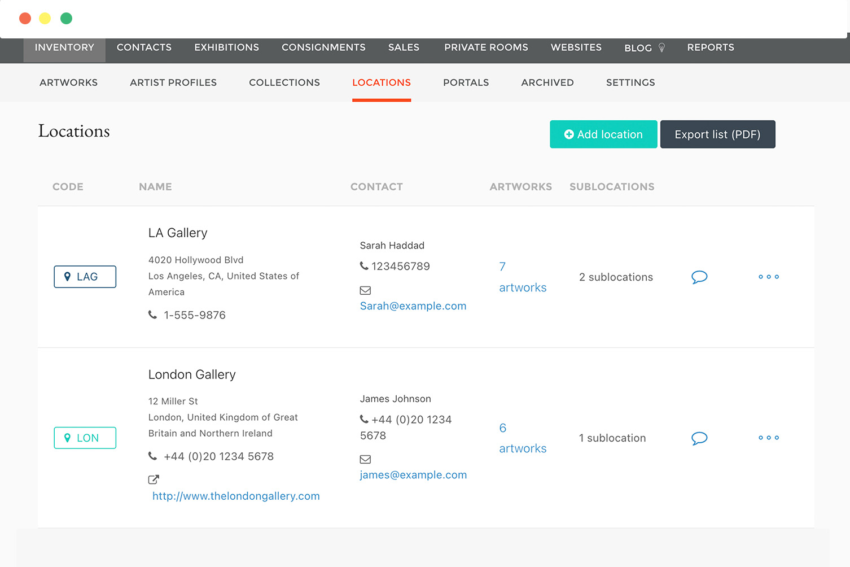Click the envelope icon above james@example.com

(365, 459)
